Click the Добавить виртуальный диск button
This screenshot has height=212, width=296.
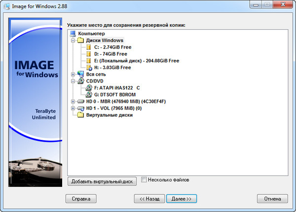click(102, 181)
